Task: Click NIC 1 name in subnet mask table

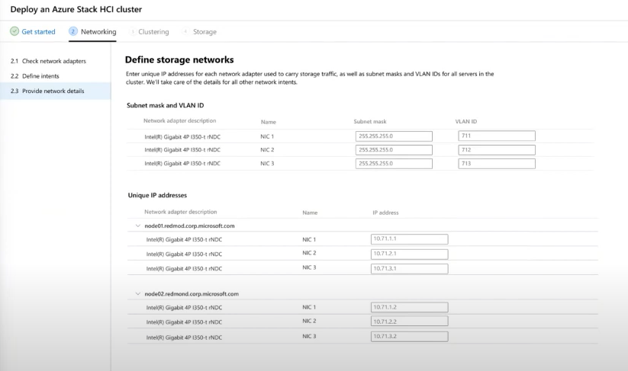Action: coord(267,136)
